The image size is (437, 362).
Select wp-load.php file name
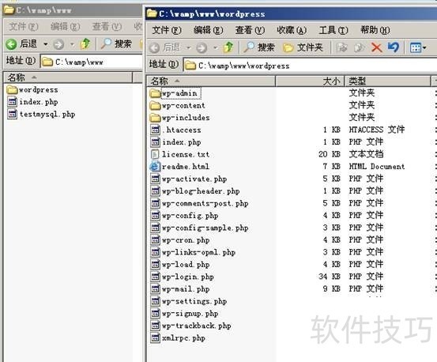point(186,265)
